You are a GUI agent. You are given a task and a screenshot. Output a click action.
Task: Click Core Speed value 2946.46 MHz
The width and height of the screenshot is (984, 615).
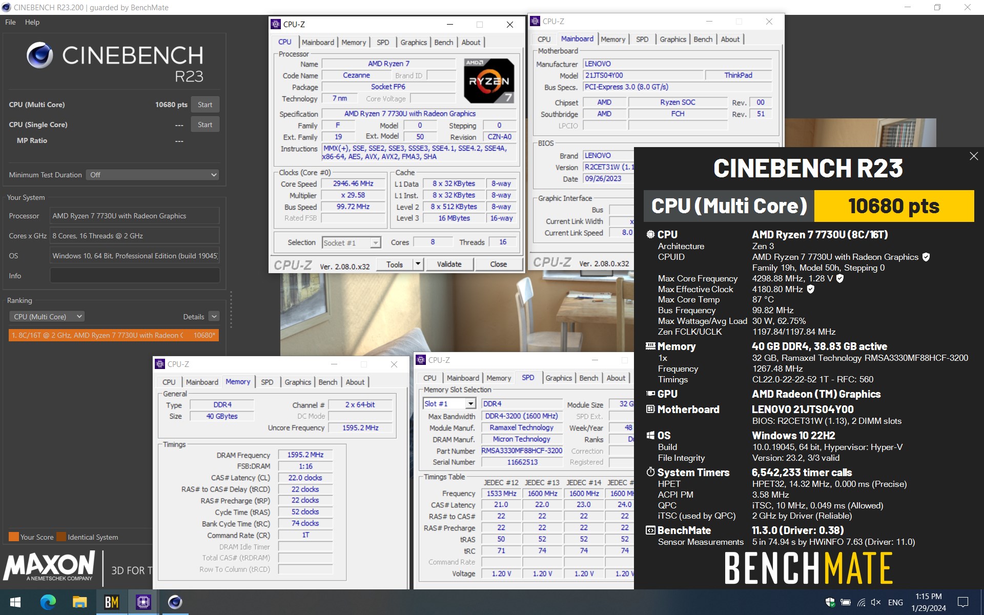click(353, 183)
